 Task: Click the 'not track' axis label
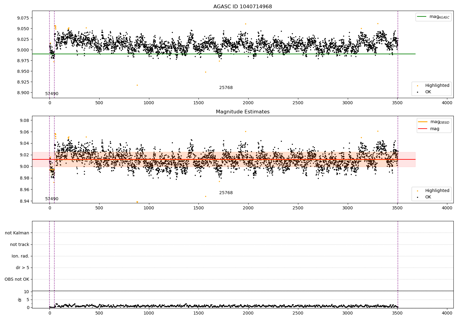[x=20, y=244]
